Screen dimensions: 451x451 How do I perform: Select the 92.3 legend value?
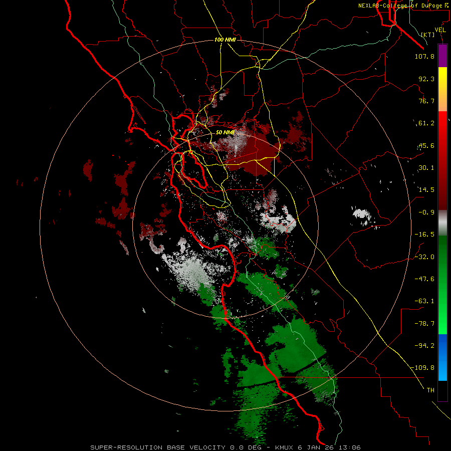(x=426, y=79)
